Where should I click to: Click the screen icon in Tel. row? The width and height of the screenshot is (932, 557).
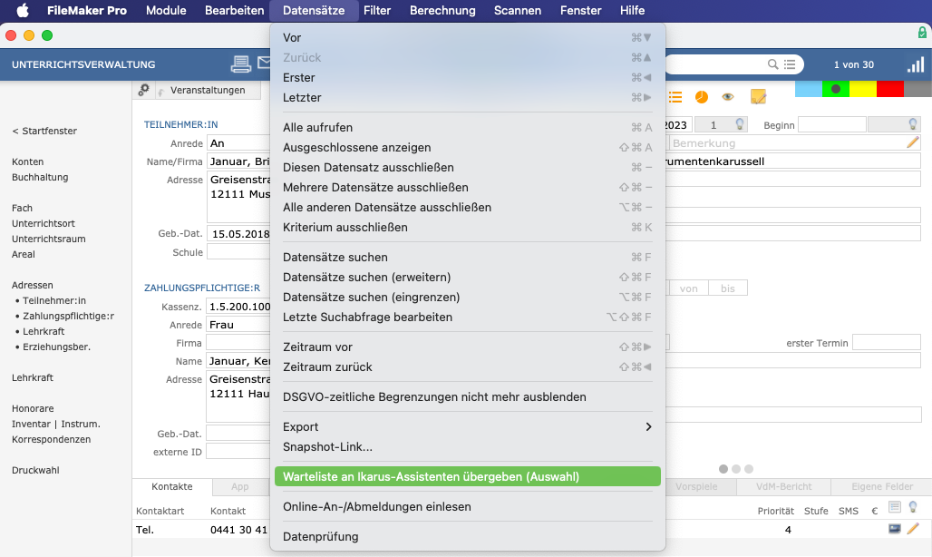[x=895, y=529]
